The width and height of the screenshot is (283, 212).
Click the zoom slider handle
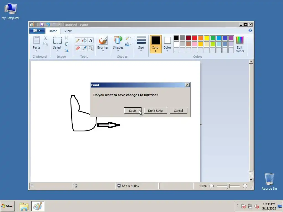click(228, 186)
